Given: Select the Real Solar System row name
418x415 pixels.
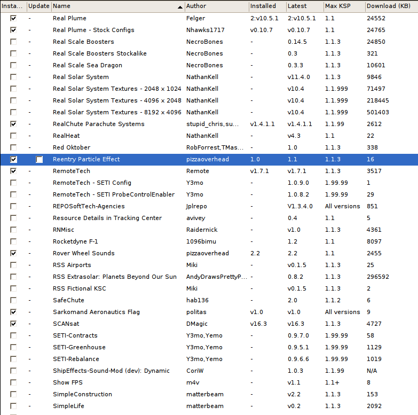Looking at the screenshot, I should pyautogui.click(x=81, y=77).
